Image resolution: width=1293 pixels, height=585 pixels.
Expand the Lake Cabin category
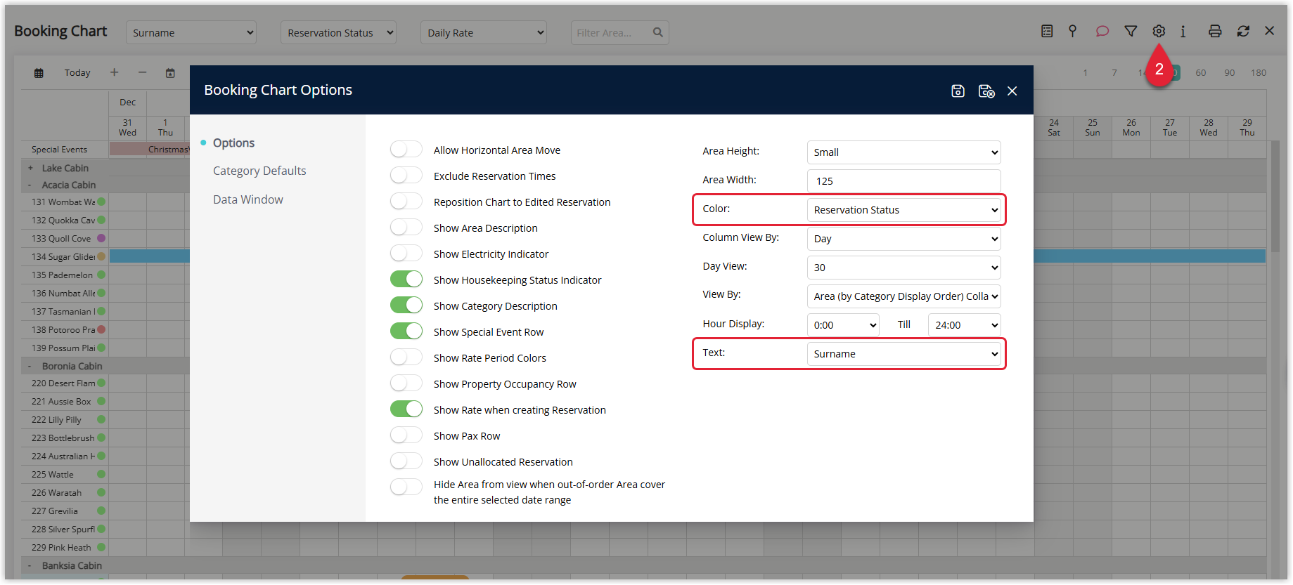(30, 168)
